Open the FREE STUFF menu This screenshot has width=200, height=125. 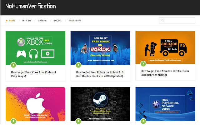tap(75, 21)
